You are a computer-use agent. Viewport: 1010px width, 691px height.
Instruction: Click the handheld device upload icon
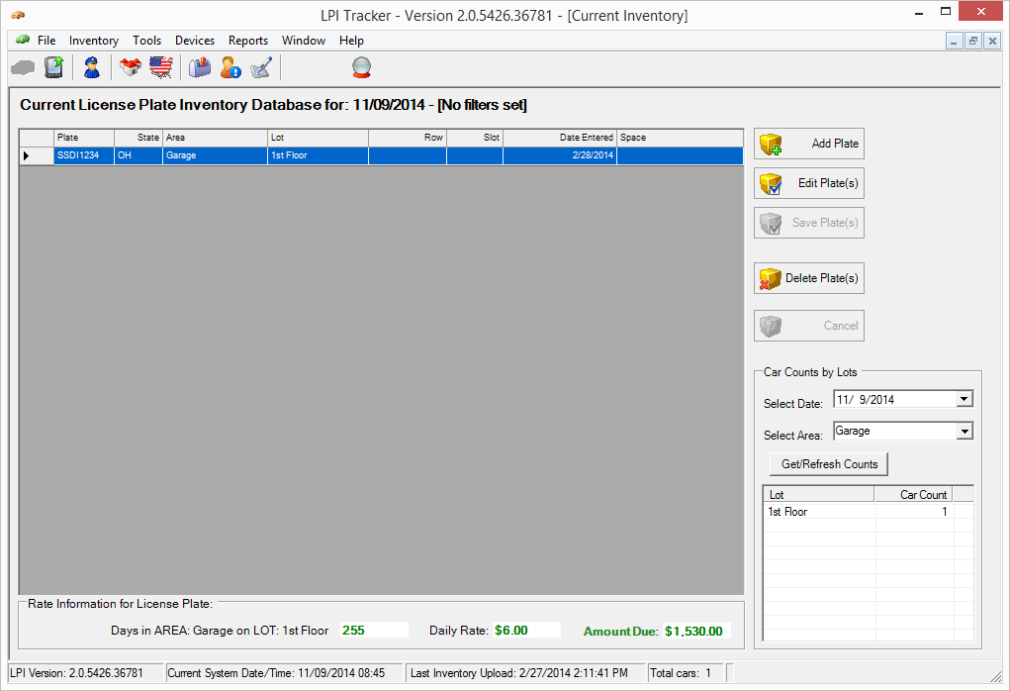click(x=54, y=67)
